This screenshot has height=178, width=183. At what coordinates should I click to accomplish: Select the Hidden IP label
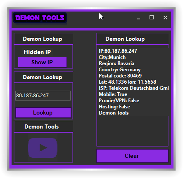37,52
